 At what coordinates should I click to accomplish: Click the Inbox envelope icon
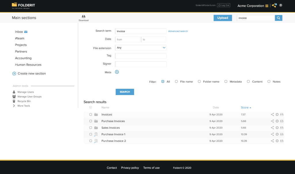click(26, 32)
